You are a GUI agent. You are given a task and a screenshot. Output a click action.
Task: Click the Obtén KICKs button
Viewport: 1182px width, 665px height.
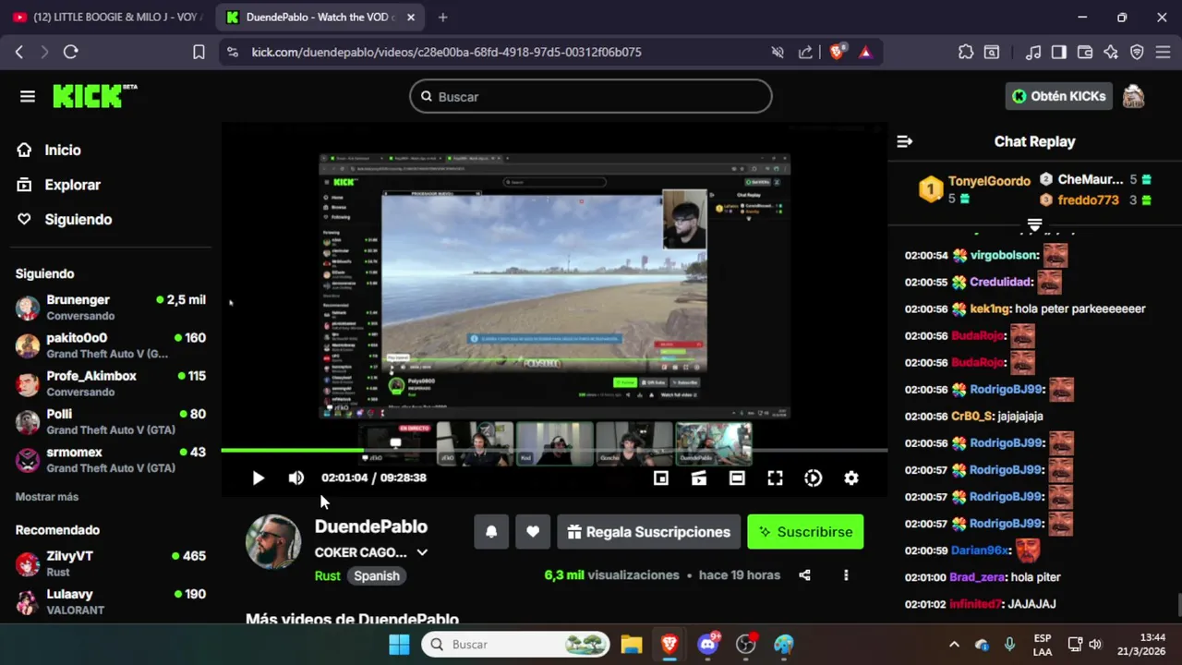click(1058, 96)
